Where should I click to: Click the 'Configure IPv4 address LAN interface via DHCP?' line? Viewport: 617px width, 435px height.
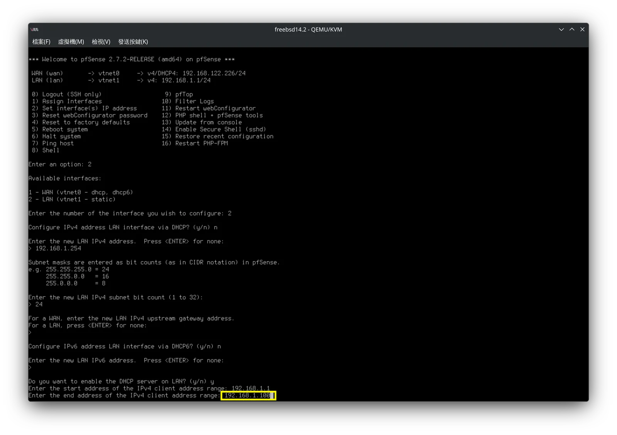pyautogui.click(x=123, y=228)
